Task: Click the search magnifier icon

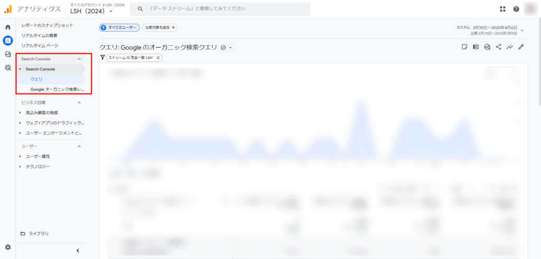Action: (140, 9)
